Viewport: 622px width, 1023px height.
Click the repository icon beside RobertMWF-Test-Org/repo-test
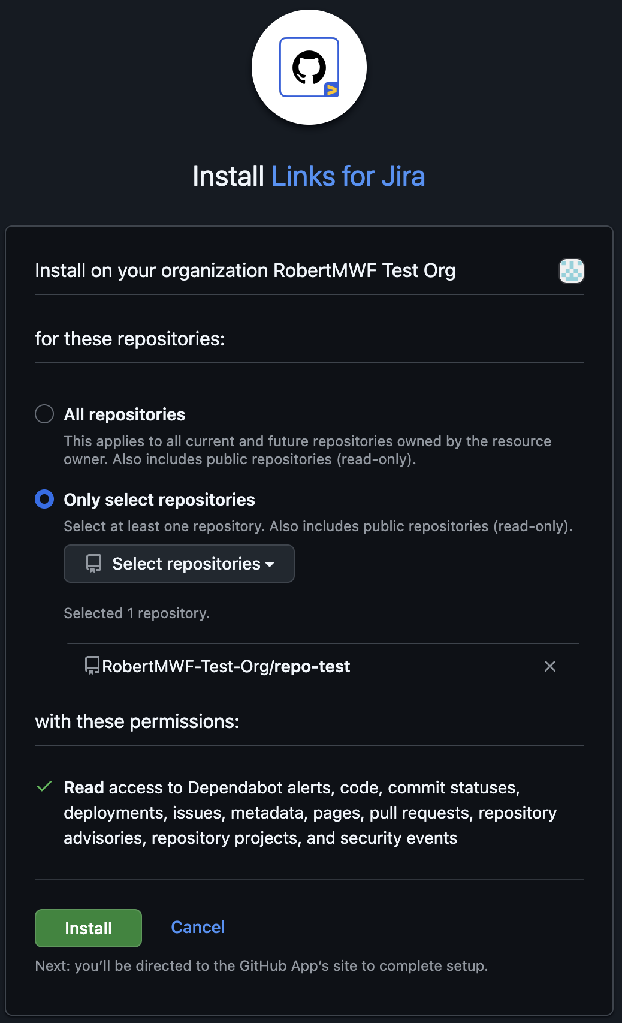pyautogui.click(x=92, y=666)
